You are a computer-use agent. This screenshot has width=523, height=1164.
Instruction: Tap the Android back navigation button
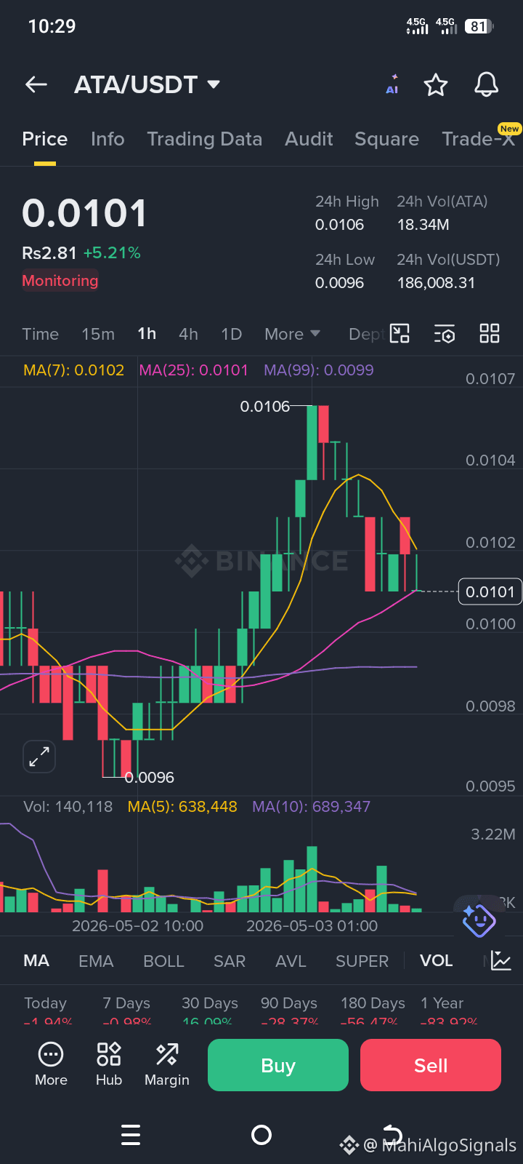[x=392, y=1135]
